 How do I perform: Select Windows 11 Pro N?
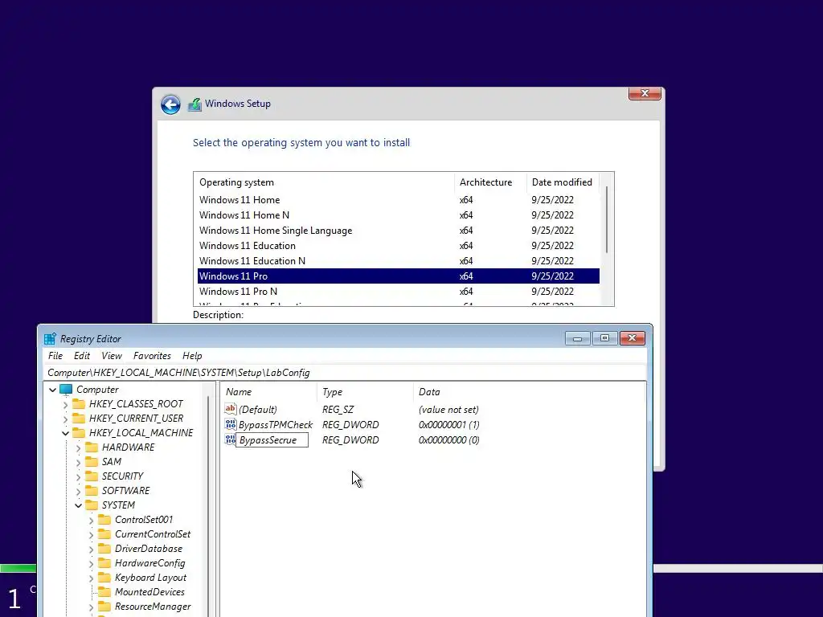coord(399,291)
